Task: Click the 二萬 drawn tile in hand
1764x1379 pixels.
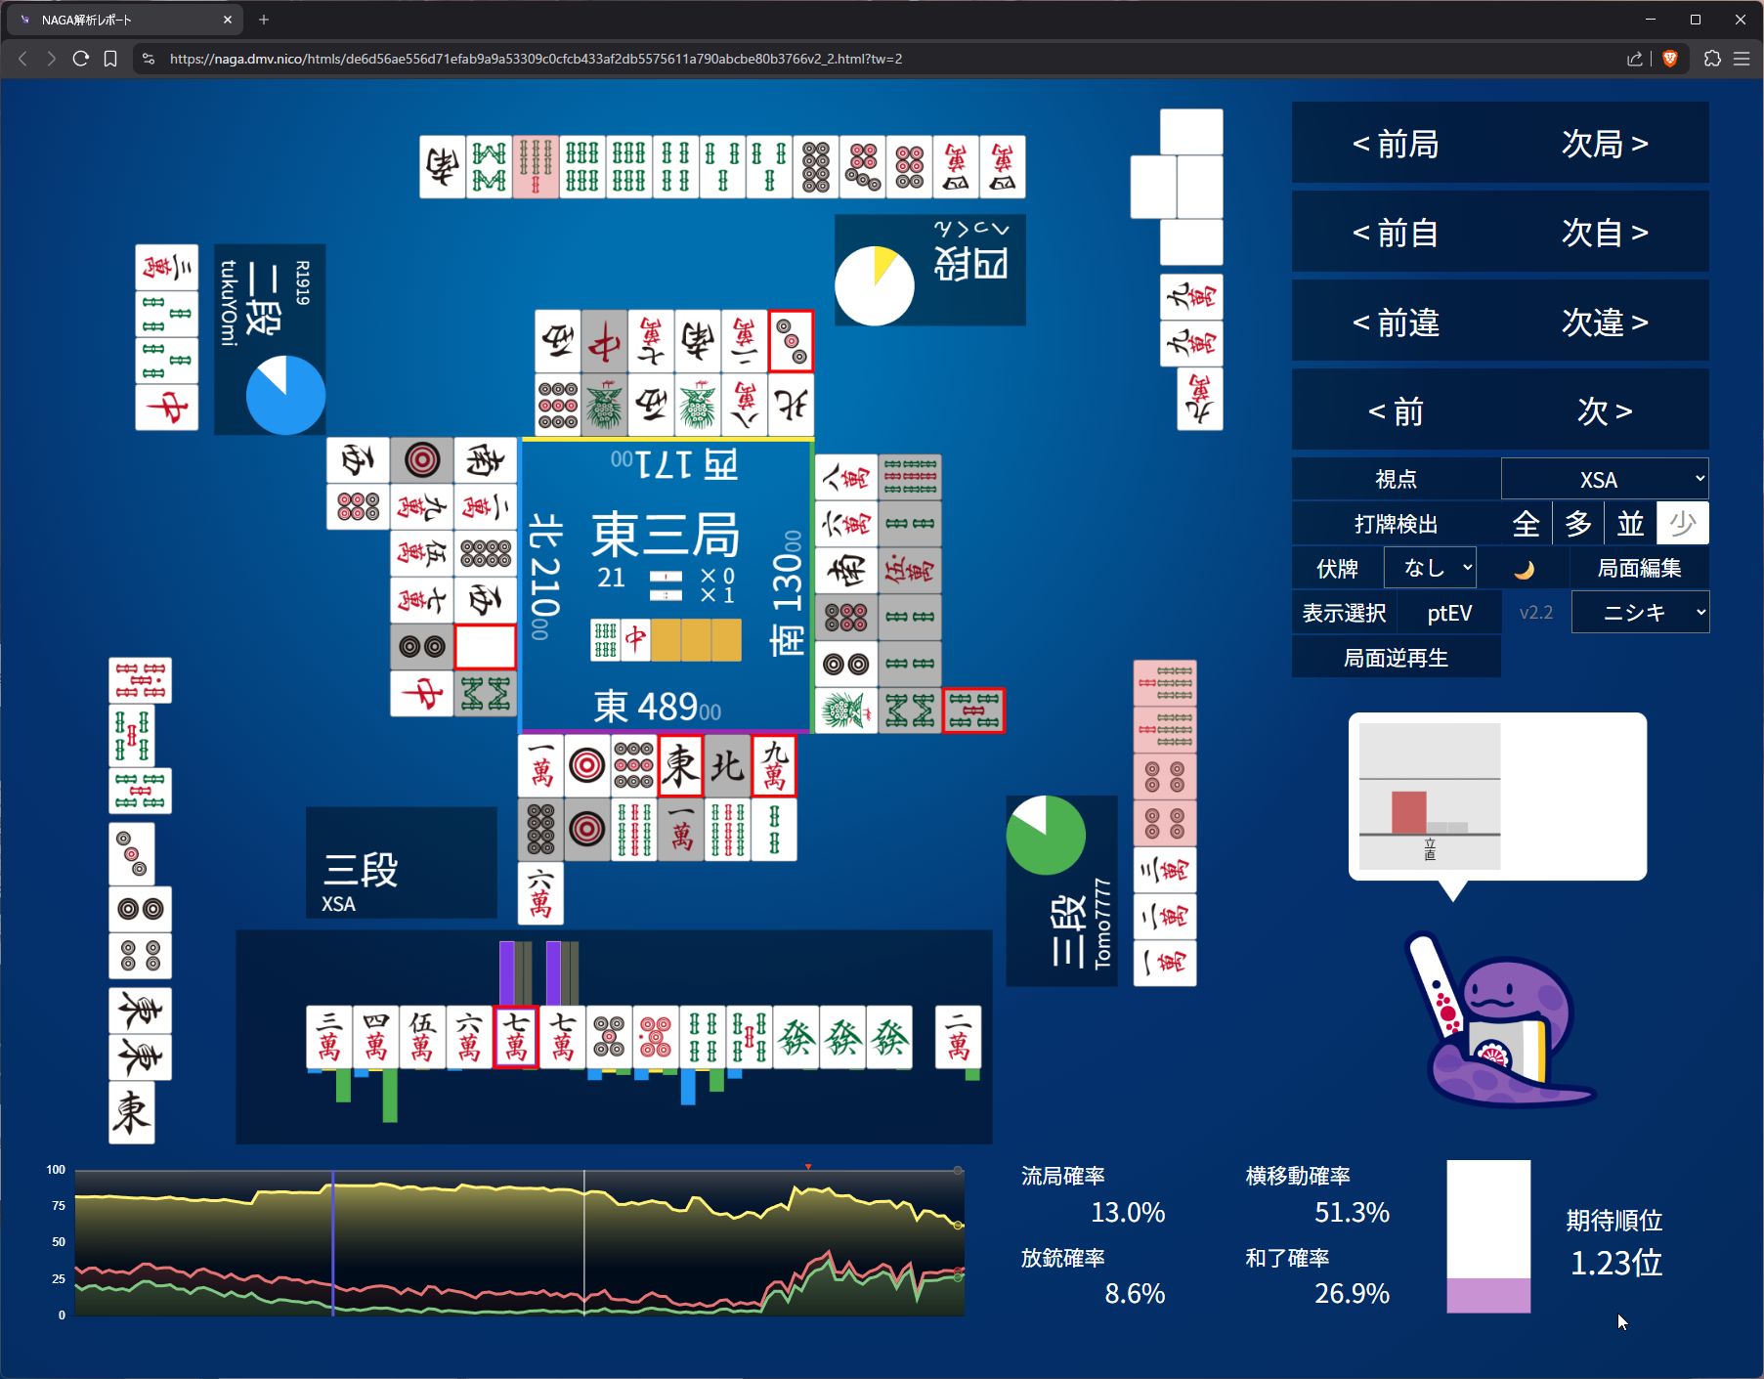Action: pos(958,1037)
